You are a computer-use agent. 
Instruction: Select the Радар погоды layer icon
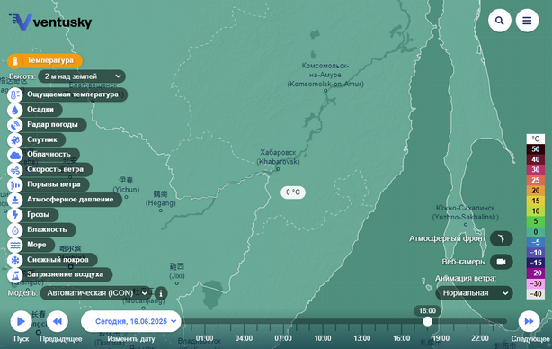pos(15,125)
